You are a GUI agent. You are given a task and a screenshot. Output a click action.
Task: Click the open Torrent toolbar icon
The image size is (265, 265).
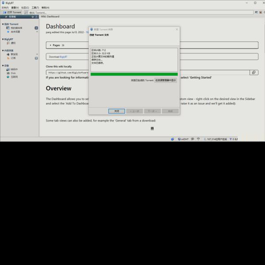coord(4,12)
